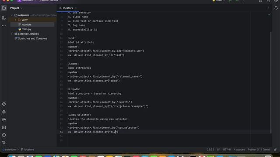Open the Notifications bell icon

coord(276,8)
